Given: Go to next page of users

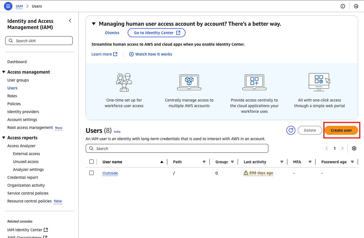Looking at the screenshot, I should (343, 148).
